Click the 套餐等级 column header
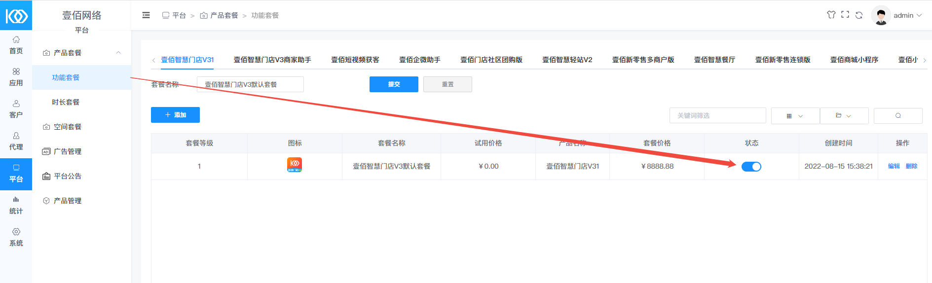Screen dimensions: 932x283 (x=199, y=143)
